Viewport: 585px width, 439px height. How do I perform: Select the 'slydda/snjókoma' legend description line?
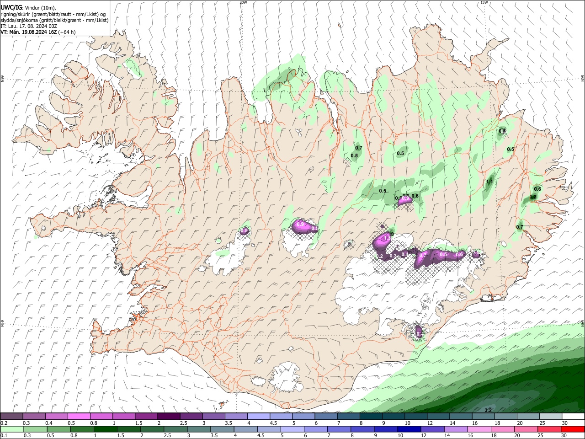coord(54,20)
